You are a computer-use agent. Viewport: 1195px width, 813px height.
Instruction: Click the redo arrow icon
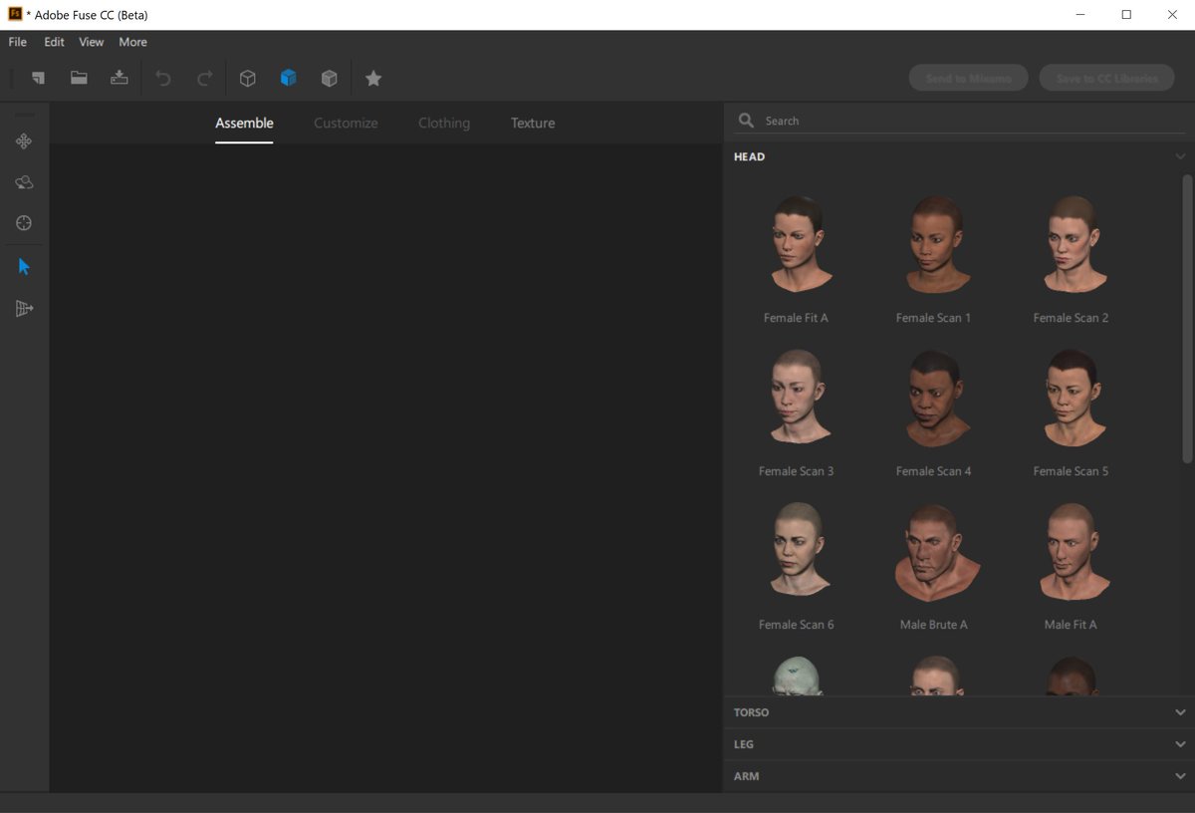point(204,78)
